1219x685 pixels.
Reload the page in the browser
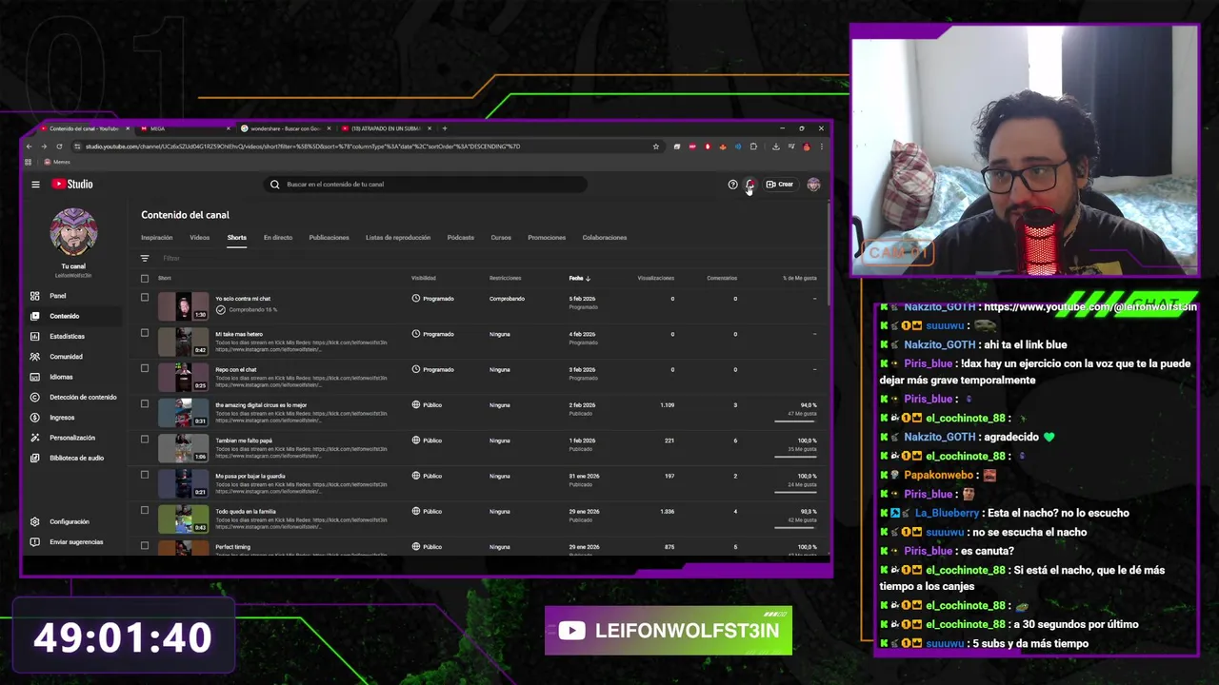59,147
